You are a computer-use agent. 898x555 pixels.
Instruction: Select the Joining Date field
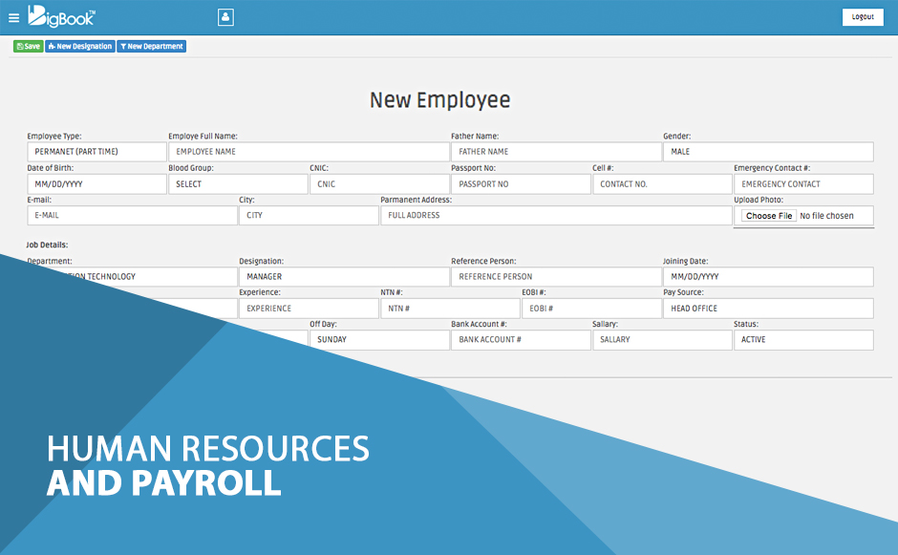click(x=767, y=277)
